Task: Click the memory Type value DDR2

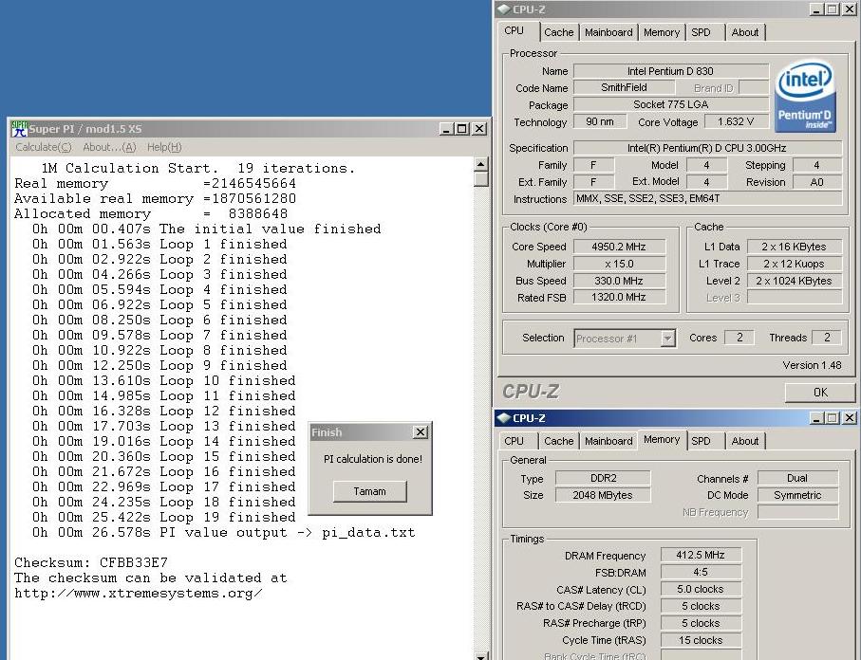Action: click(x=603, y=478)
